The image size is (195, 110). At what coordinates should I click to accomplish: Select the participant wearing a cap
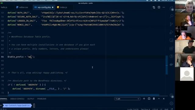pyautogui.click(x=185, y=47)
